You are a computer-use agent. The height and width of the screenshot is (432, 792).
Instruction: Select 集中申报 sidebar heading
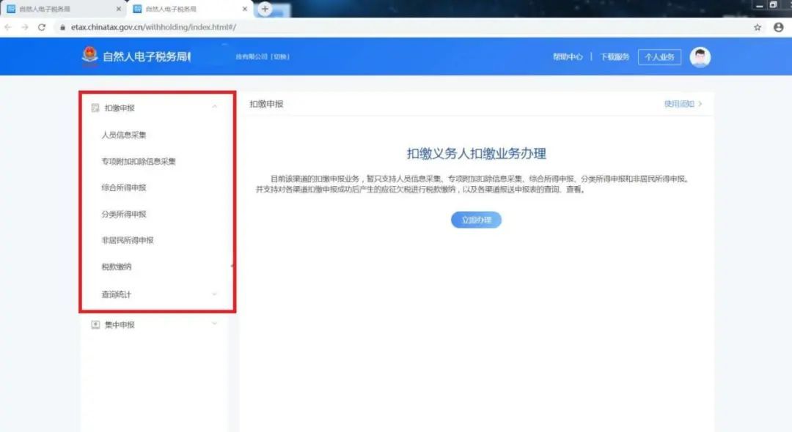tap(120, 325)
